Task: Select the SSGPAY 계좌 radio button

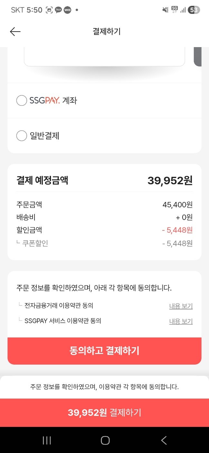Action: click(x=22, y=101)
